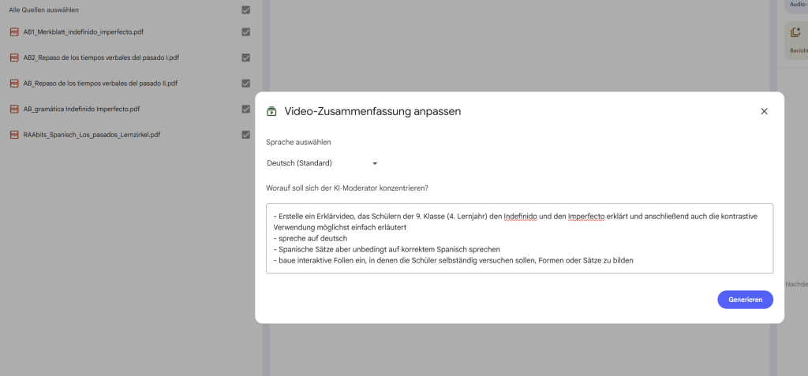Screen dimensions: 808x376
Task: Click the underlined word Imperfecto in the text field
Action: point(586,217)
